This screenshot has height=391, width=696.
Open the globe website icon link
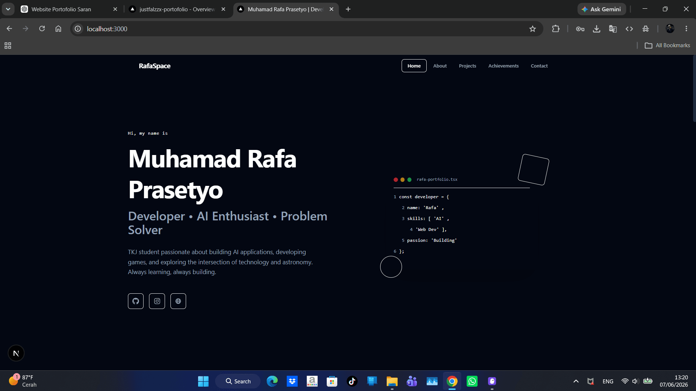(178, 301)
